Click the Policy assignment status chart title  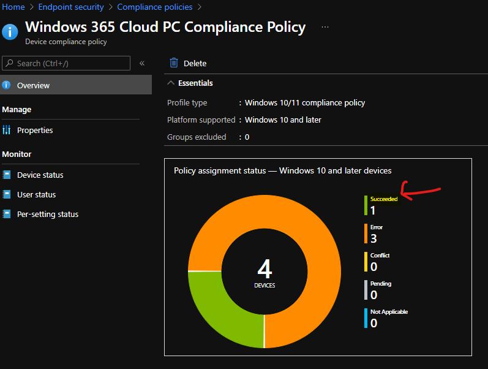click(283, 171)
